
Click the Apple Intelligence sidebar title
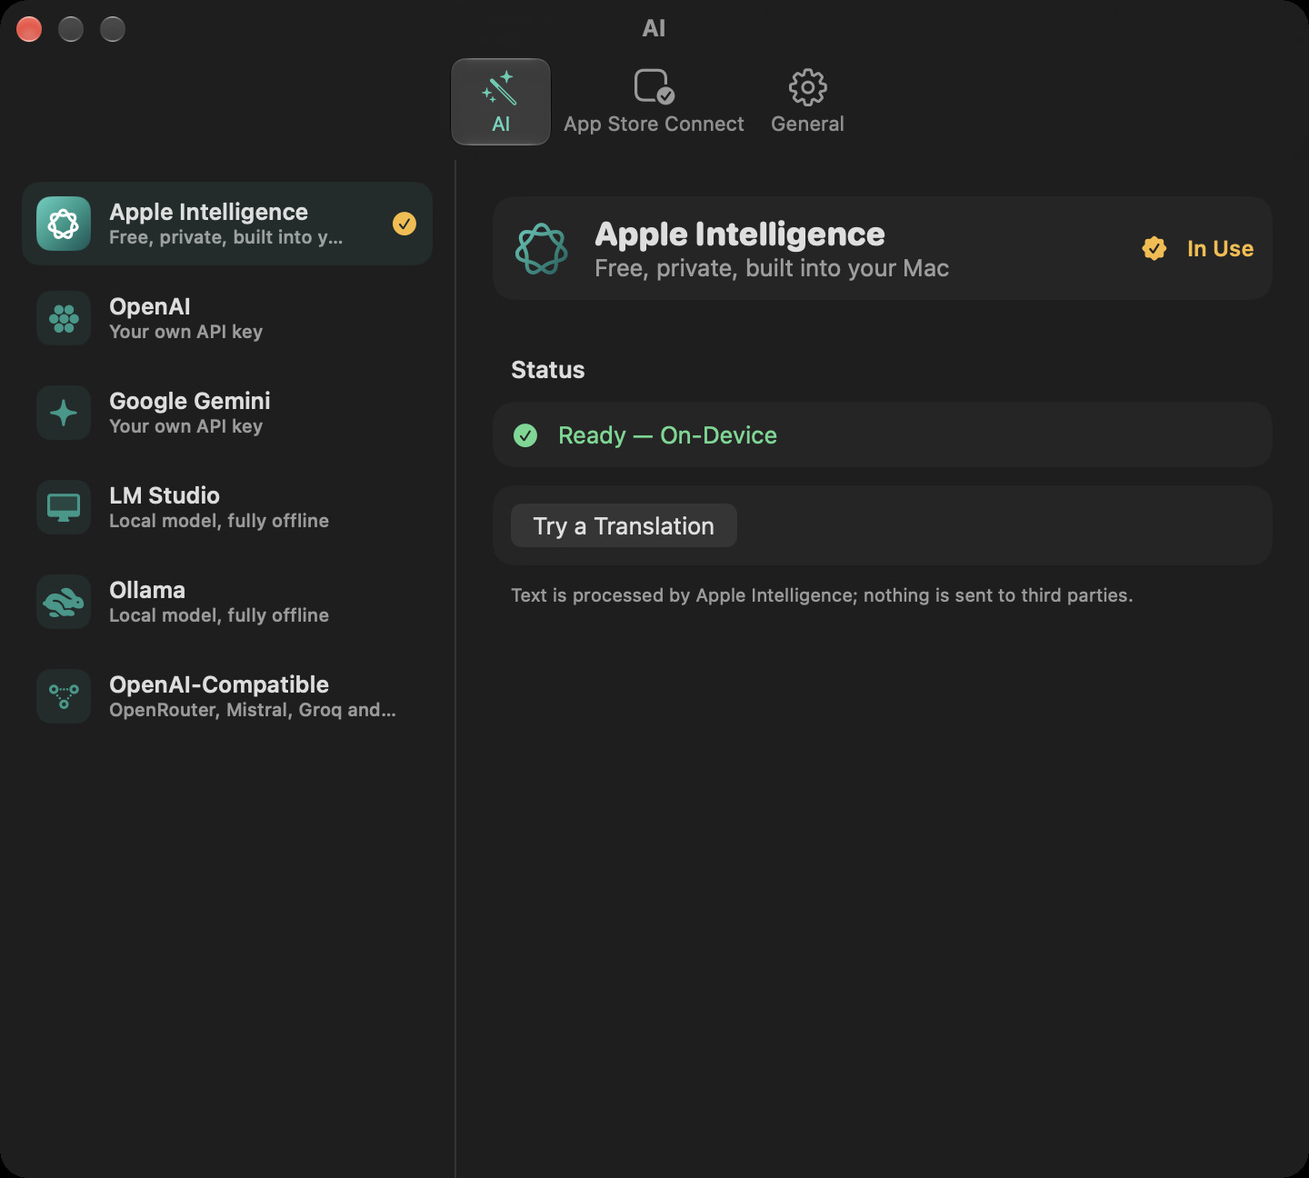click(x=208, y=212)
